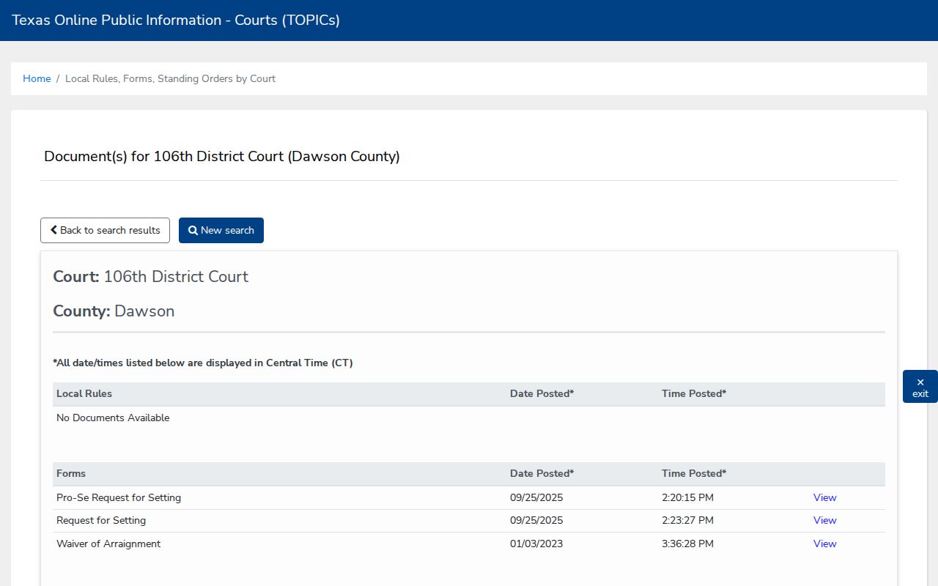This screenshot has height=586, width=938.
Task: Click Time Posted header in the Local Rules table
Action: pos(694,393)
